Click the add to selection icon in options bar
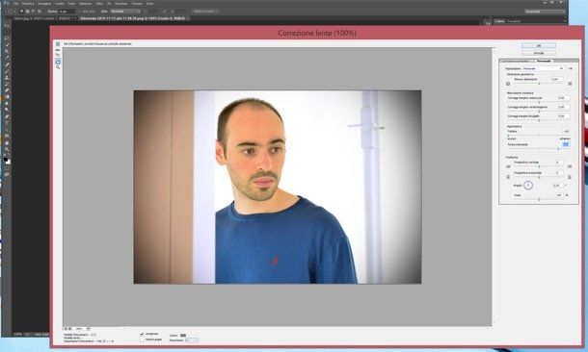The width and height of the screenshot is (588, 352). click(27, 12)
